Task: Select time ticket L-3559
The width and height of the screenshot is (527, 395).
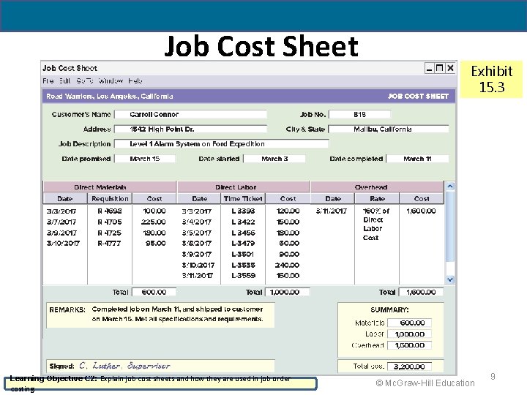Action: (243, 276)
